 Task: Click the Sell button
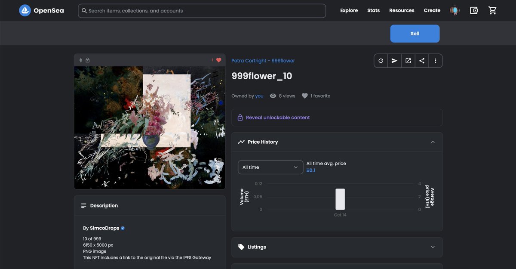[415, 34]
